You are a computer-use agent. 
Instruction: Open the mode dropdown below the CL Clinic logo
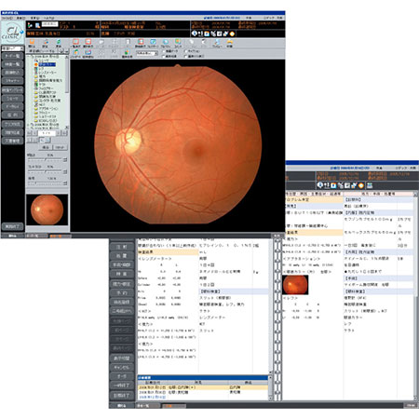[x=13, y=48]
